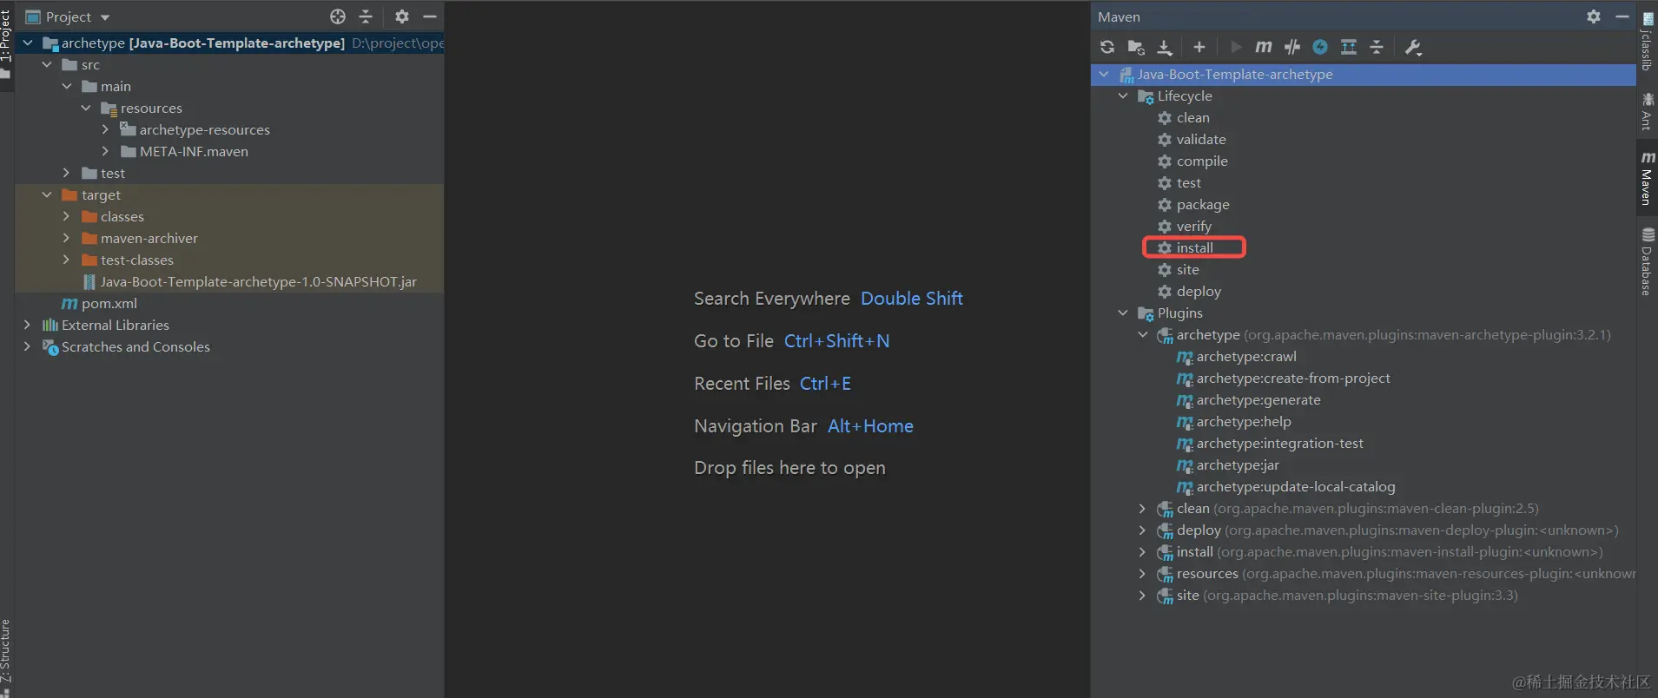Select the site lifecycle goal
Screen dimensions: 1658x698
[x=1187, y=269]
